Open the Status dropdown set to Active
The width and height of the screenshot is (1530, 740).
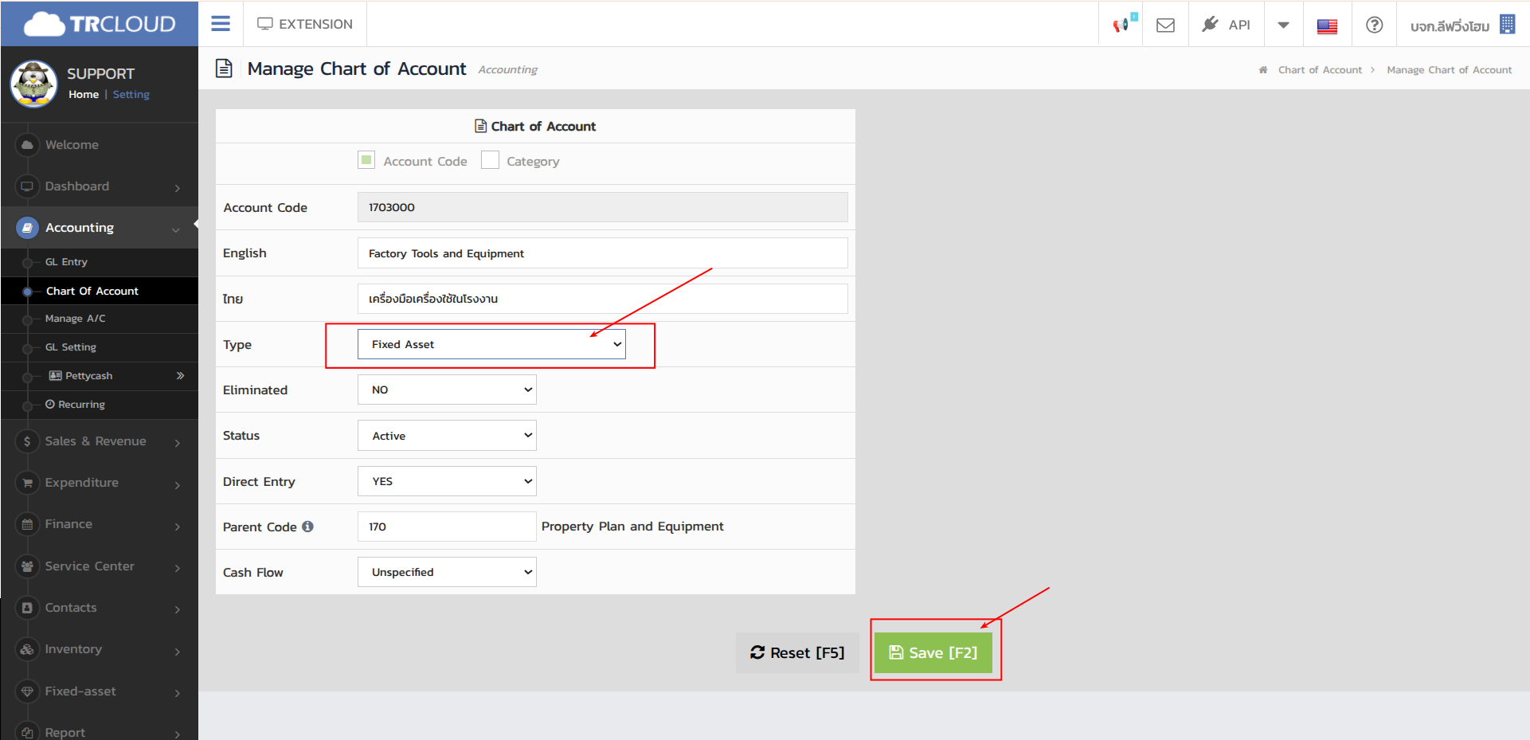coord(447,436)
